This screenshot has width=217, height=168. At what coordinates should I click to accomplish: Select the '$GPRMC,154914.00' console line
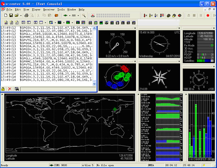[x=46, y=61]
